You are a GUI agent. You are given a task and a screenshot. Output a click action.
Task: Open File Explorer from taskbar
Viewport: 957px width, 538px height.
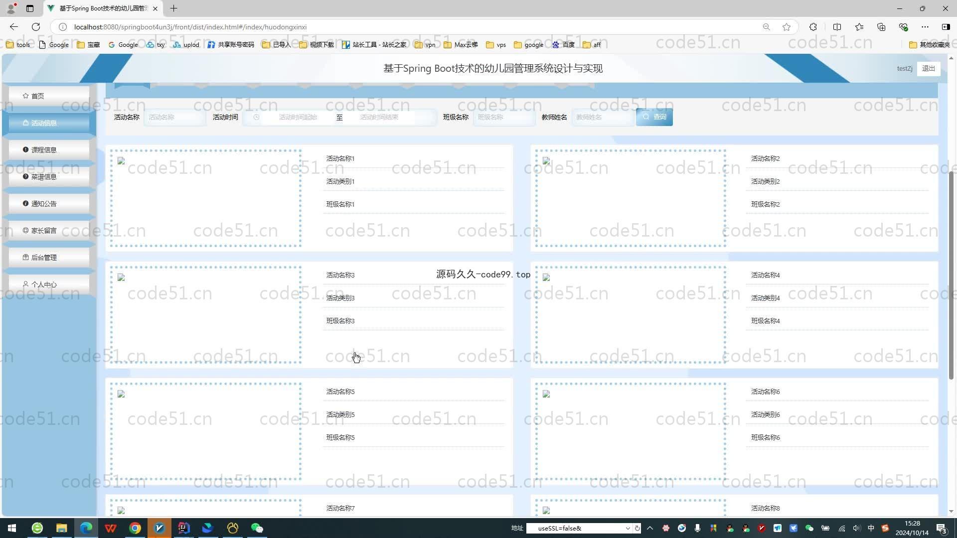coord(61,528)
